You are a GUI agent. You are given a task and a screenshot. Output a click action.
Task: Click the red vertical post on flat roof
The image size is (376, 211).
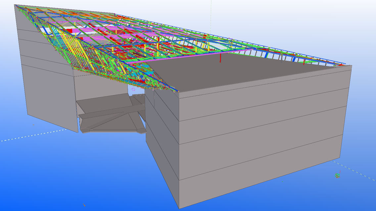(220, 58)
